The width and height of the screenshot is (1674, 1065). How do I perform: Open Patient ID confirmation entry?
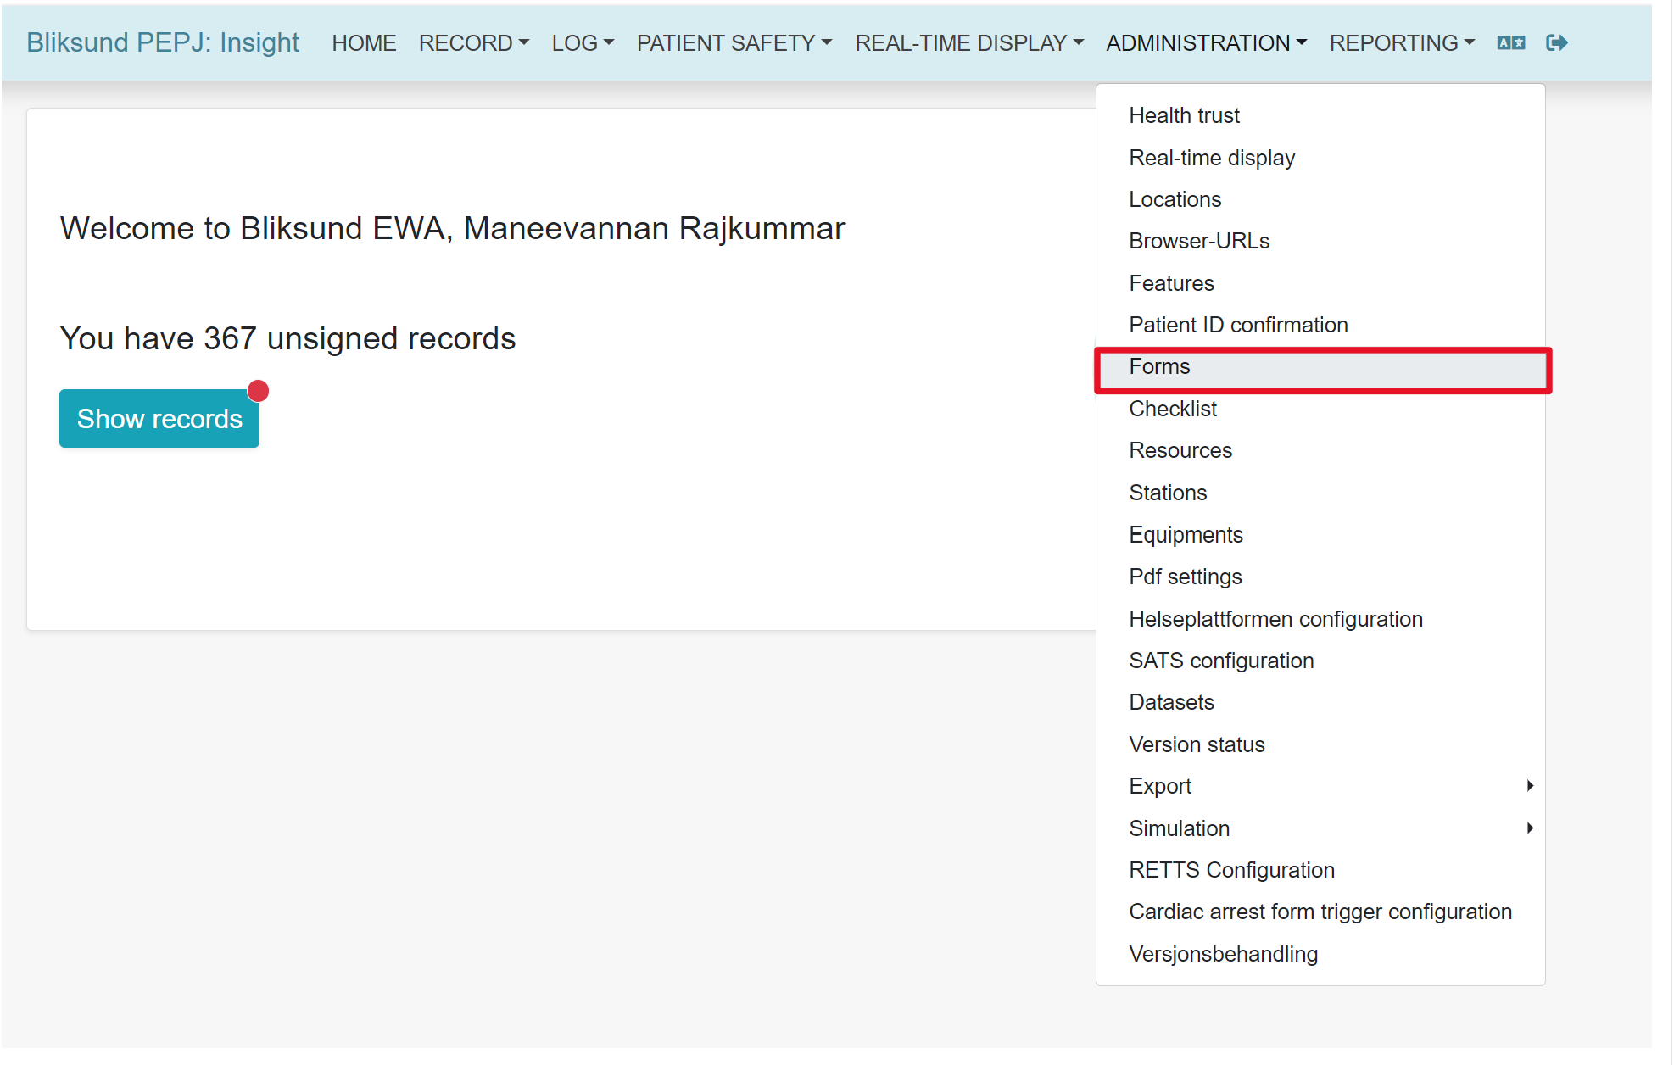point(1320,325)
